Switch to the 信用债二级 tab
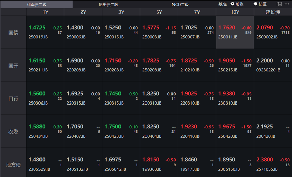The width and height of the screenshot is (292, 177). point(108,4)
